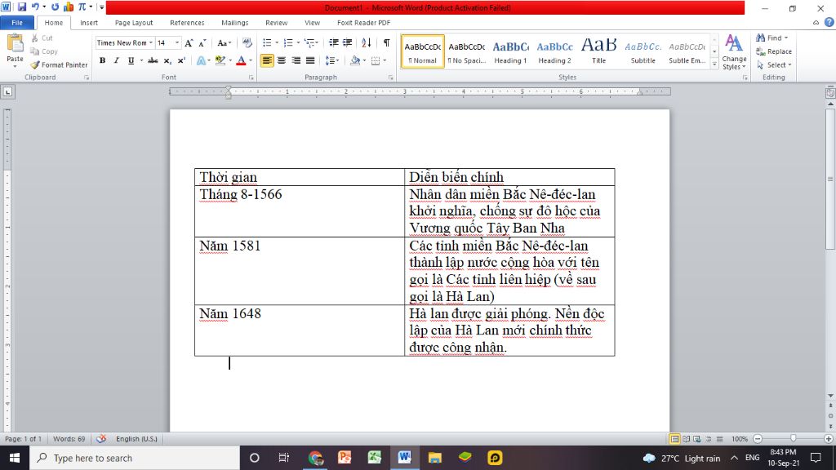Click the tab selector at ruler corner
The height and width of the screenshot is (470, 836).
pos(7,91)
